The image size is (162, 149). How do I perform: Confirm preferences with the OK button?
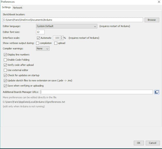click(x=139, y=143)
